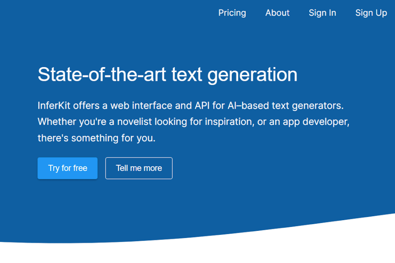The height and width of the screenshot is (263, 395).
Task: Click the Try for free button
Action: (67, 168)
